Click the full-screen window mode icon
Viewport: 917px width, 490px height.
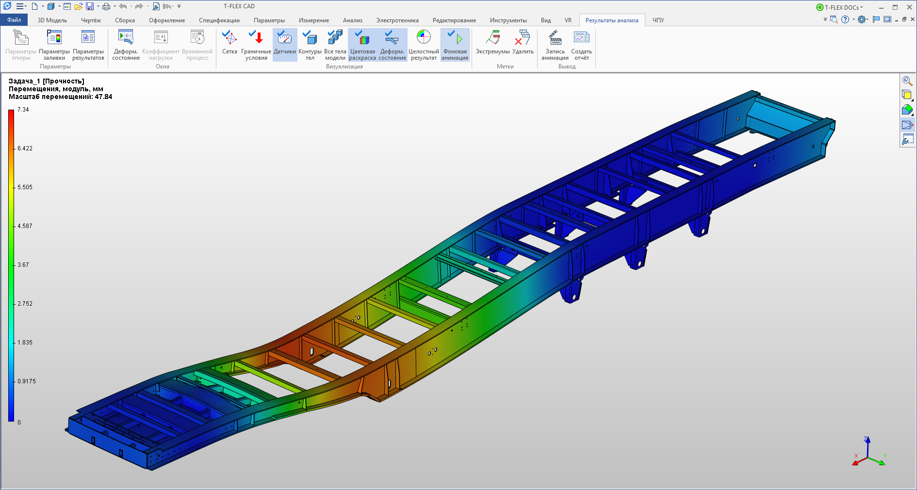887,19
